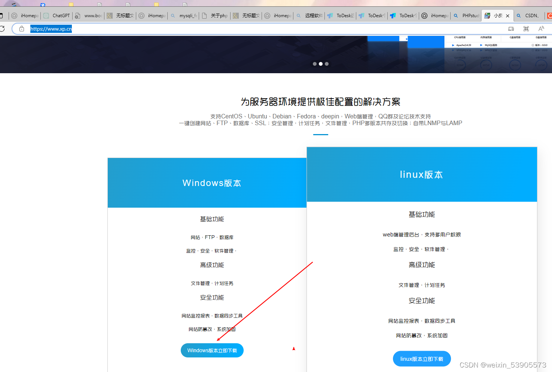Click the line starting 一键创建网站、FTP
The width and height of the screenshot is (552, 372).
[321, 123]
